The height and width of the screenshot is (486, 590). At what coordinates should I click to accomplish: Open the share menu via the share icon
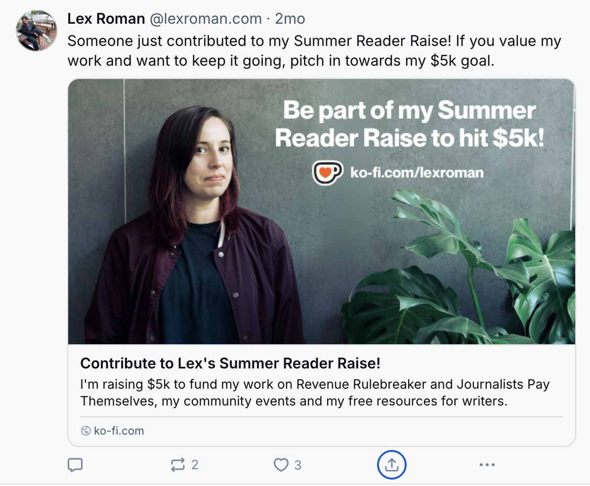[x=391, y=465]
